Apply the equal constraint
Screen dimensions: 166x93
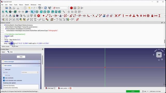[141, 16]
